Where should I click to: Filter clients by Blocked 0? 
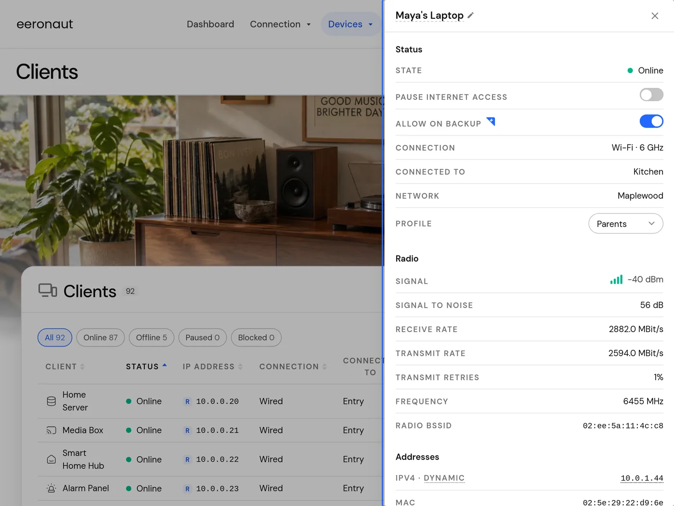pos(256,337)
